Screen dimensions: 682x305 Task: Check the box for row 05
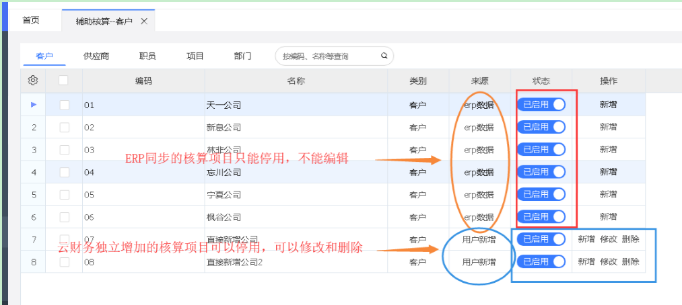(x=65, y=195)
